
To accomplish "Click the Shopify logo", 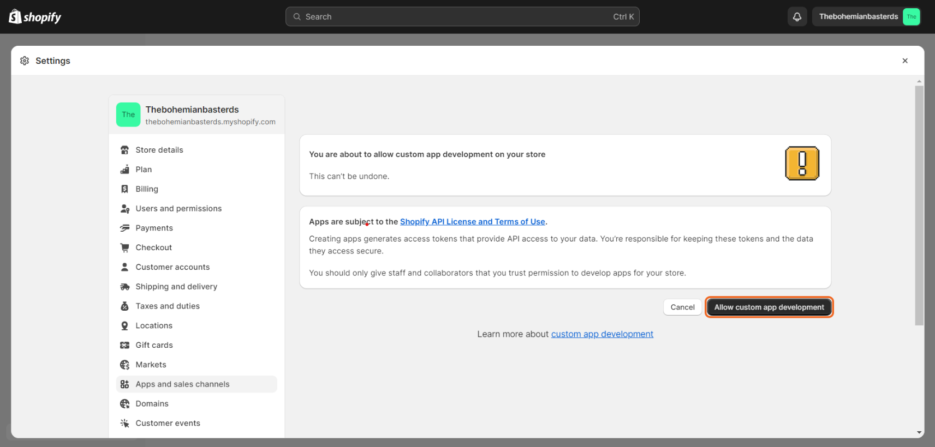I will (35, 17).
